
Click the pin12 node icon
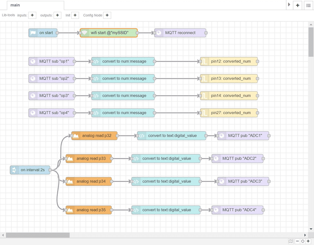tap(205, 61)
